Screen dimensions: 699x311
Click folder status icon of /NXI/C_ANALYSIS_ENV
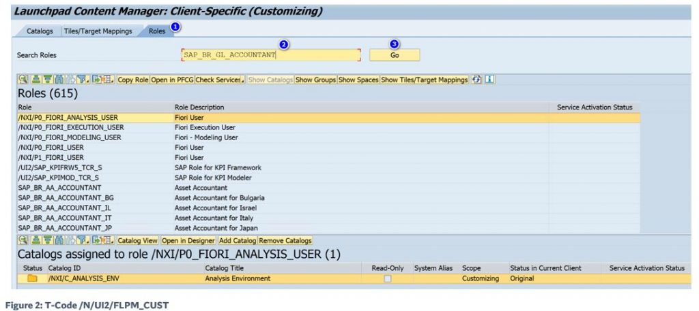(x=32, y=278)
